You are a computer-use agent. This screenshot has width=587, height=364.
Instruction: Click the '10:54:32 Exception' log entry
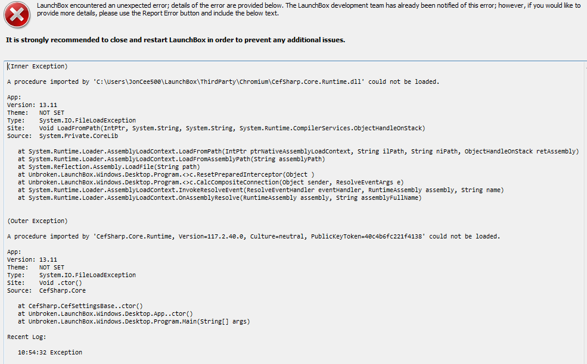(x=50, y=353)
